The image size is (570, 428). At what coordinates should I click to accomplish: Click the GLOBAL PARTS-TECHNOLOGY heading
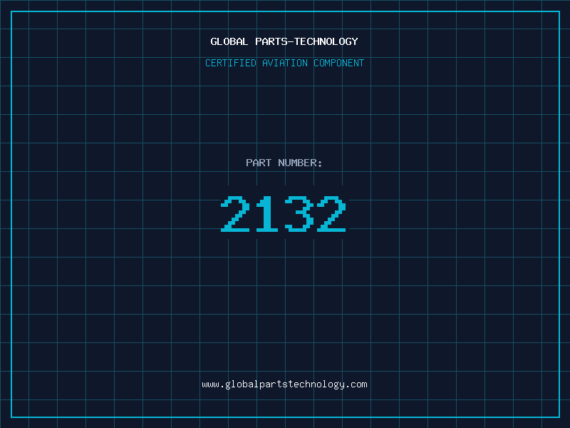pos(284,41)
